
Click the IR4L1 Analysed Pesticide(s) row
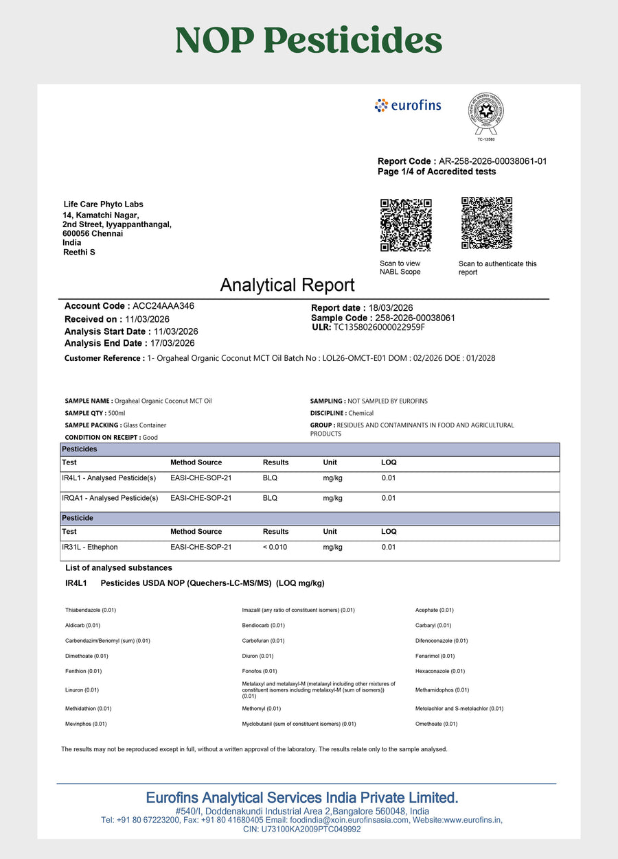pyautogui.click(x=310, y=478)
